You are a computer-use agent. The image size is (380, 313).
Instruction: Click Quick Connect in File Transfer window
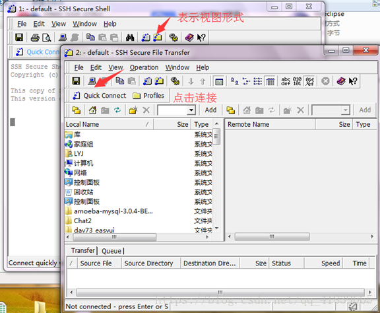coord(100,96)
